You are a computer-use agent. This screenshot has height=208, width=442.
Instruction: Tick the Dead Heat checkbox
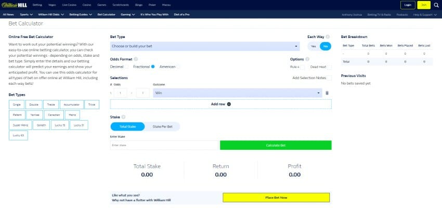point(329,67)
